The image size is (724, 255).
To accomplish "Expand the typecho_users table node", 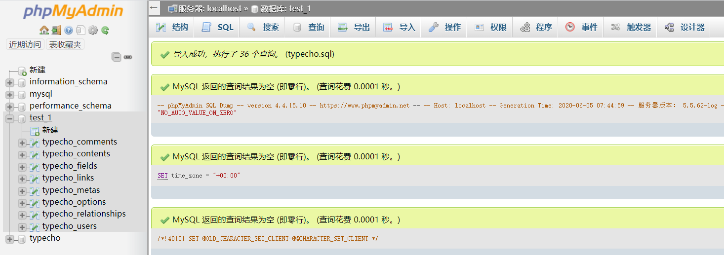I will click(22, 227).
